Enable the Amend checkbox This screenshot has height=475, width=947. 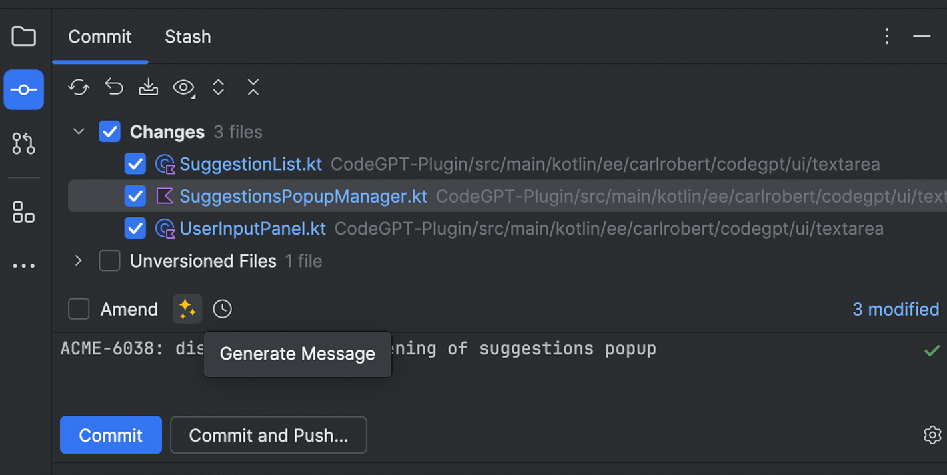click(x=79, y=309)
